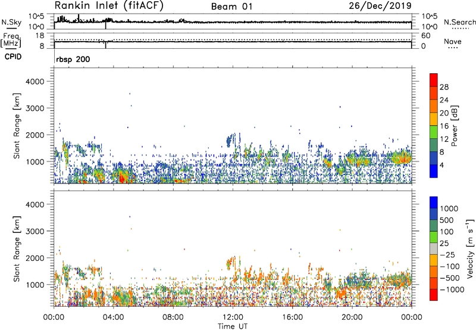This screenshot has width=476, height=330.
Task: Select the 'Beam 01' header text
Action: pos(232,7)
